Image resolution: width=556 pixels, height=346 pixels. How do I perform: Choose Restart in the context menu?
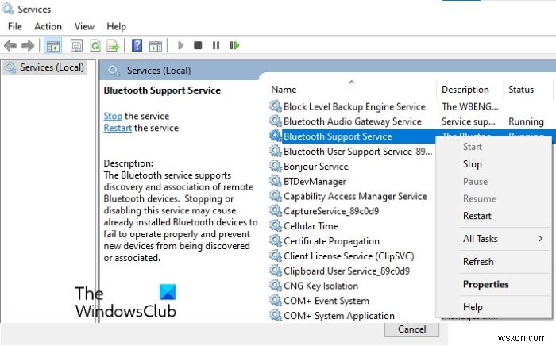tap(477, 216)
